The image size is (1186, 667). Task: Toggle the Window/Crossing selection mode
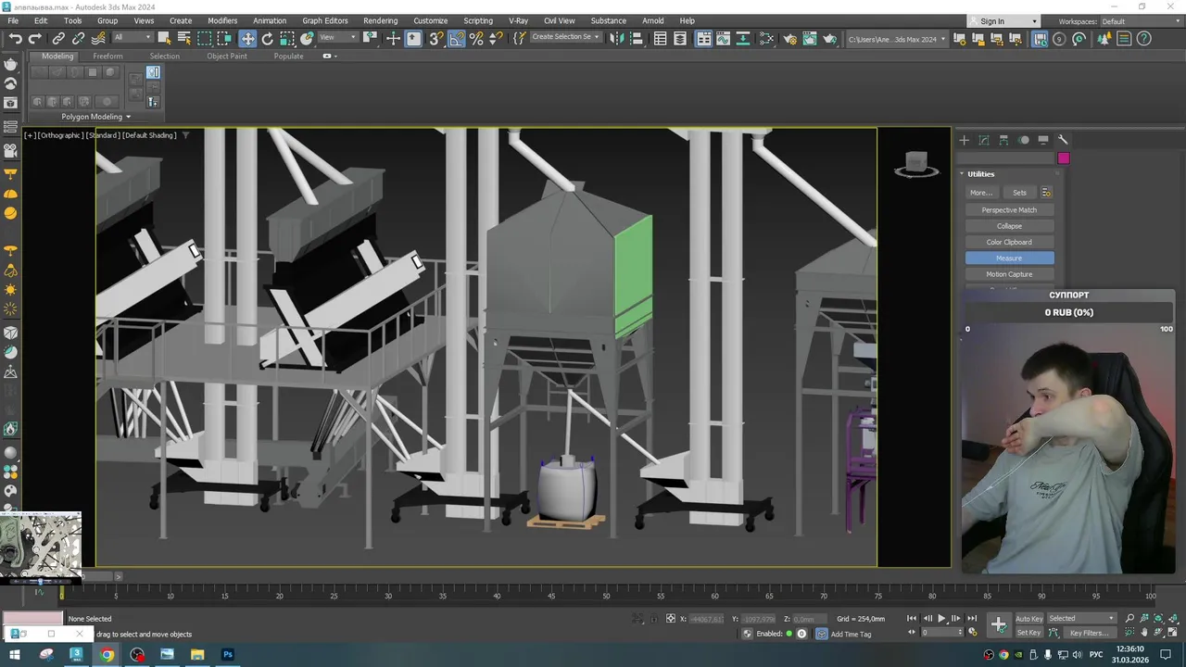coord(224,39)
